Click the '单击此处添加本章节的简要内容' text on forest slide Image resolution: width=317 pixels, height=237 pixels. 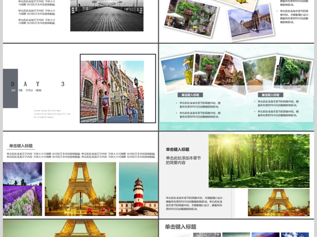(183, 160)
